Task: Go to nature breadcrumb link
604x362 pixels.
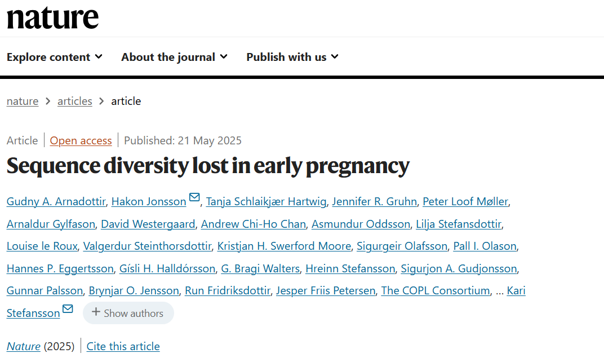Action: 23,101
